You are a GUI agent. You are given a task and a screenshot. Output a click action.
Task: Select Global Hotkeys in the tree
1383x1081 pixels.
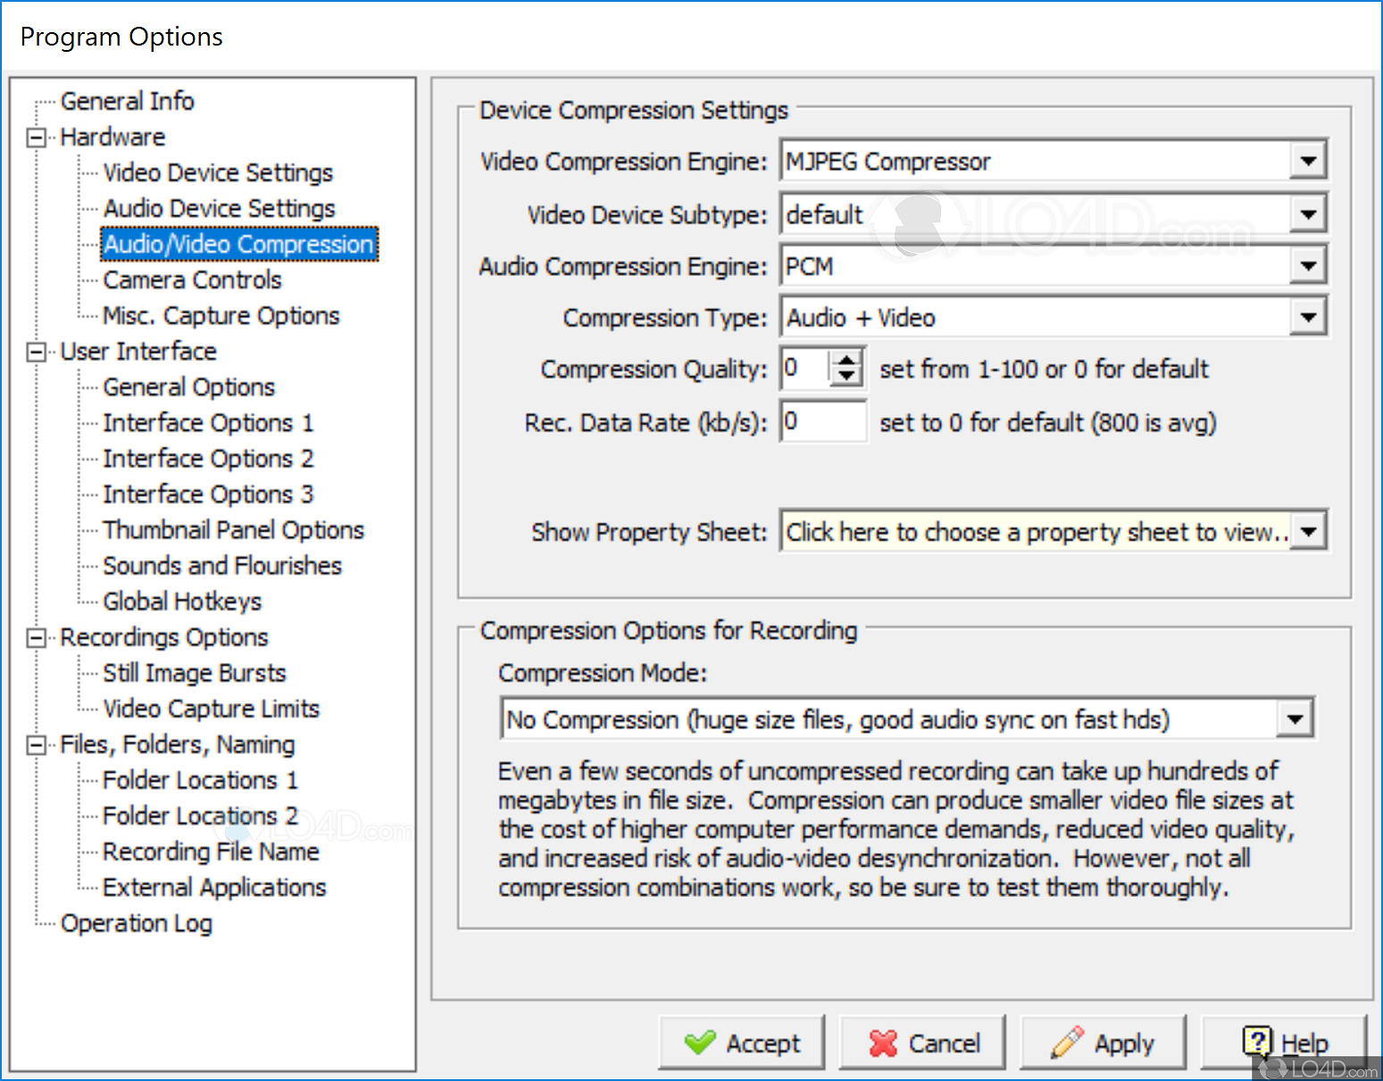[182, 601]
